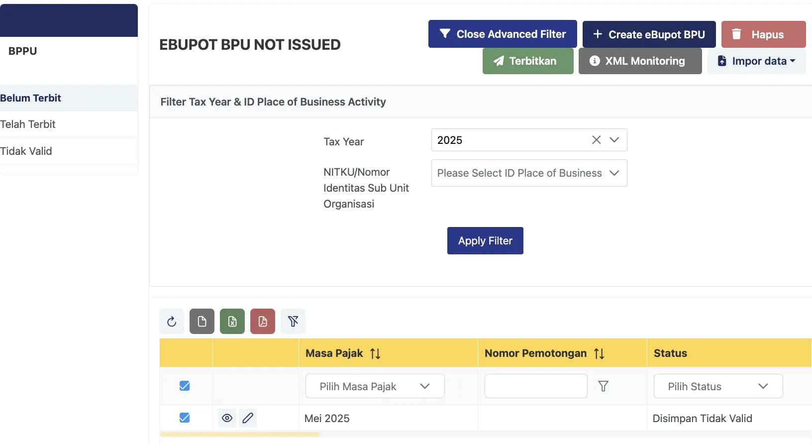Clear the 2025 Tax Year selection

[x=596, y=140]
